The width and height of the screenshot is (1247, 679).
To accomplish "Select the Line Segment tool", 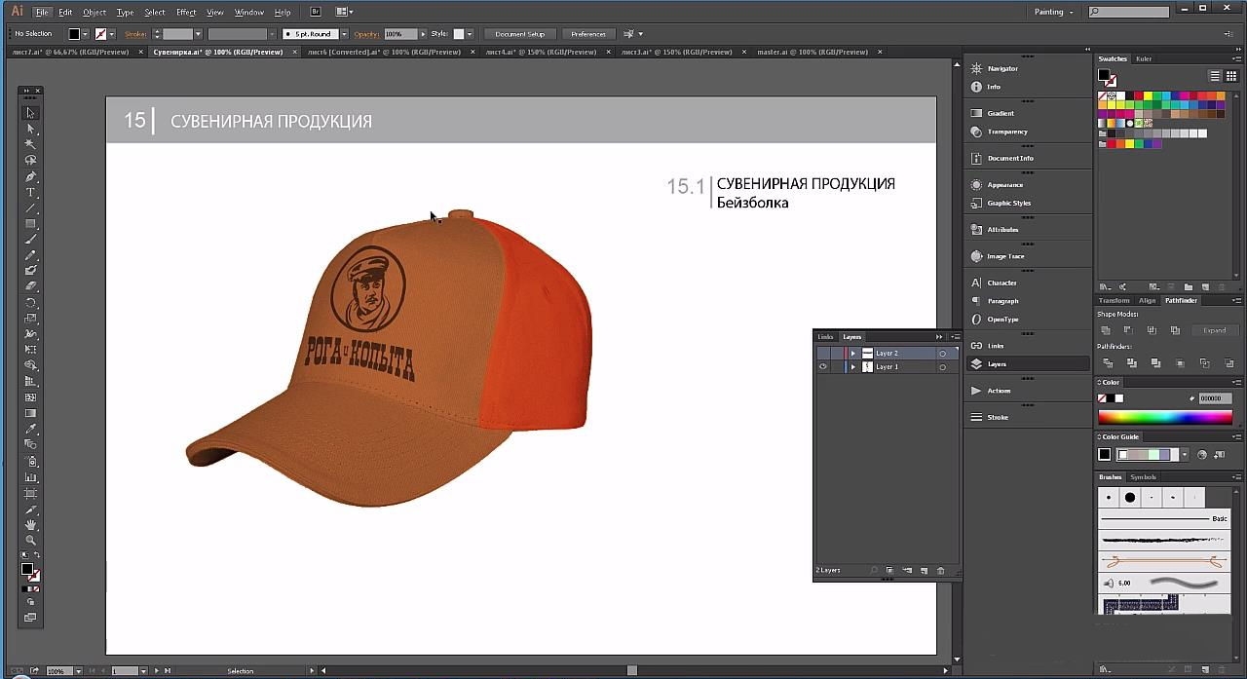I will 30,208.
